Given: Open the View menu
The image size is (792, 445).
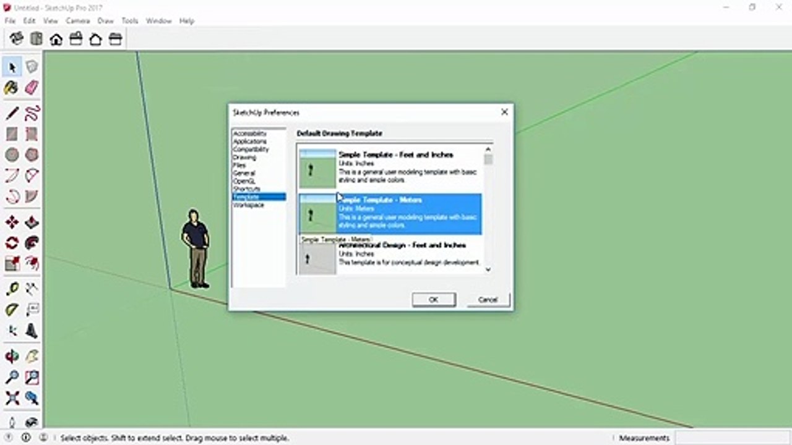Looking at the screenshot, I should click(51, 20).
